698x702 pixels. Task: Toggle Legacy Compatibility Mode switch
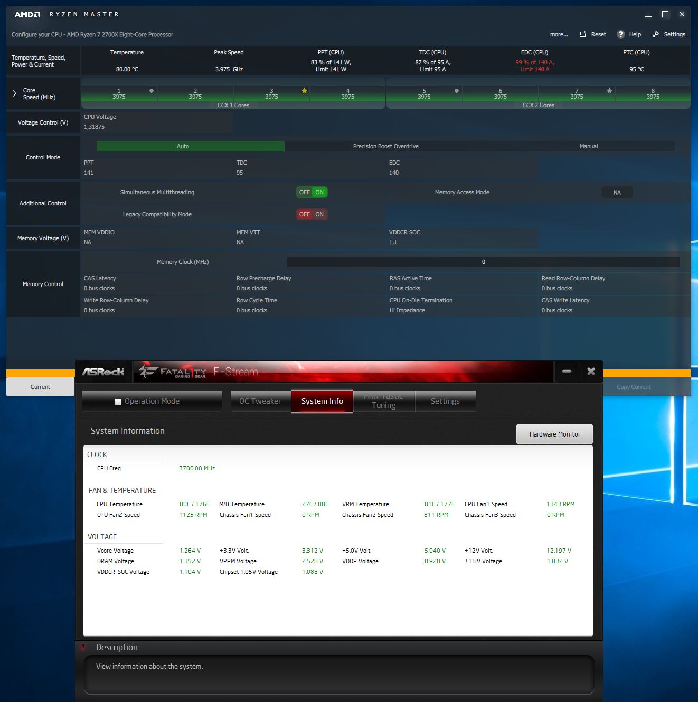click(312, 214)
